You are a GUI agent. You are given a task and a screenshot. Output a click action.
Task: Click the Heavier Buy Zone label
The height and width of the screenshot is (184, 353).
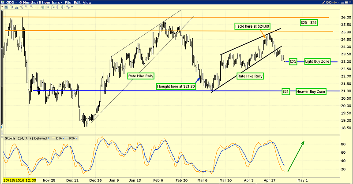point(311,91)
